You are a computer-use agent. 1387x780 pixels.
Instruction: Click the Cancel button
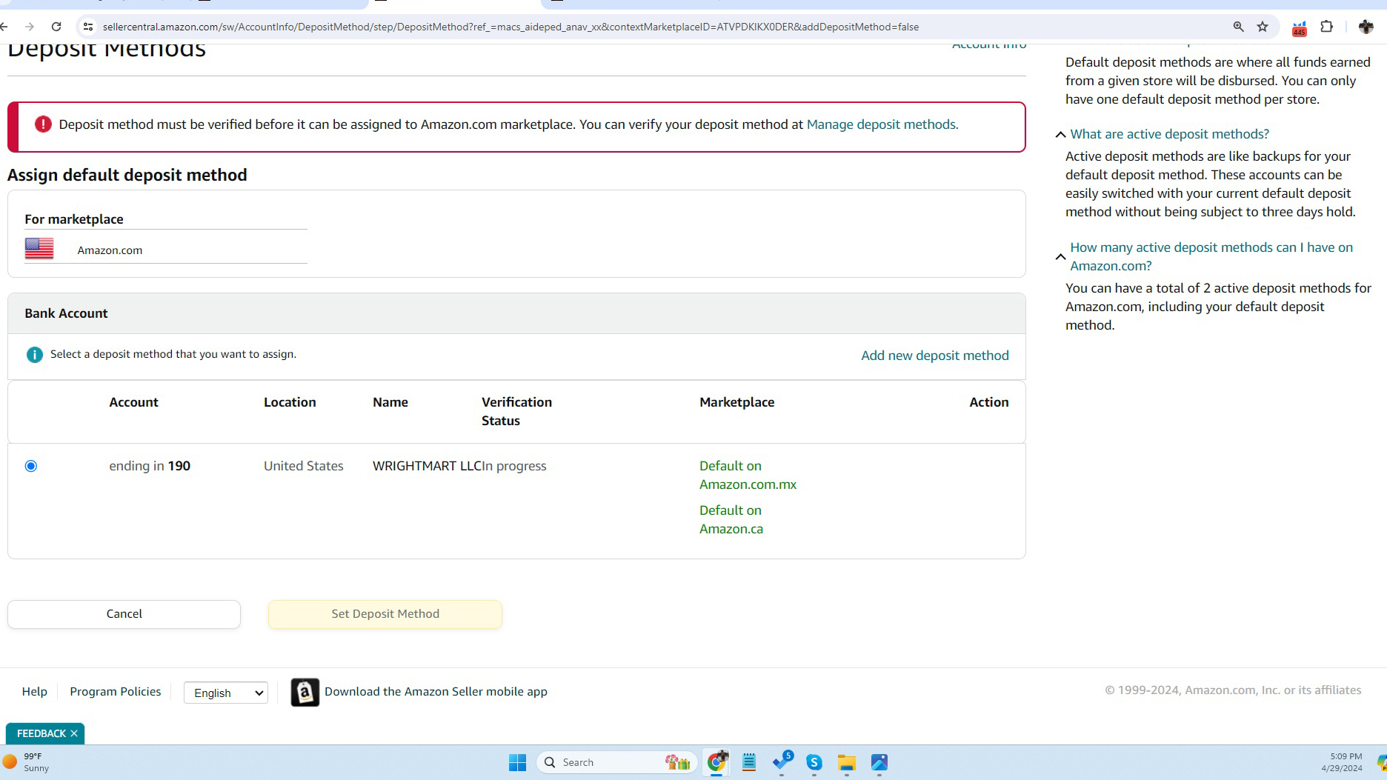tap(124, 614)
